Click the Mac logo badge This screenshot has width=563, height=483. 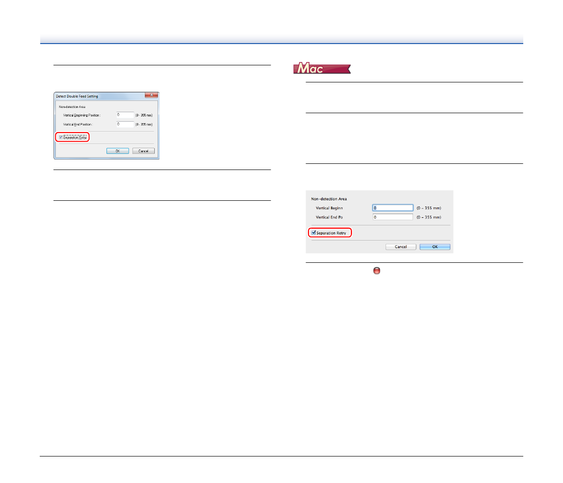[x=322, y=69]
